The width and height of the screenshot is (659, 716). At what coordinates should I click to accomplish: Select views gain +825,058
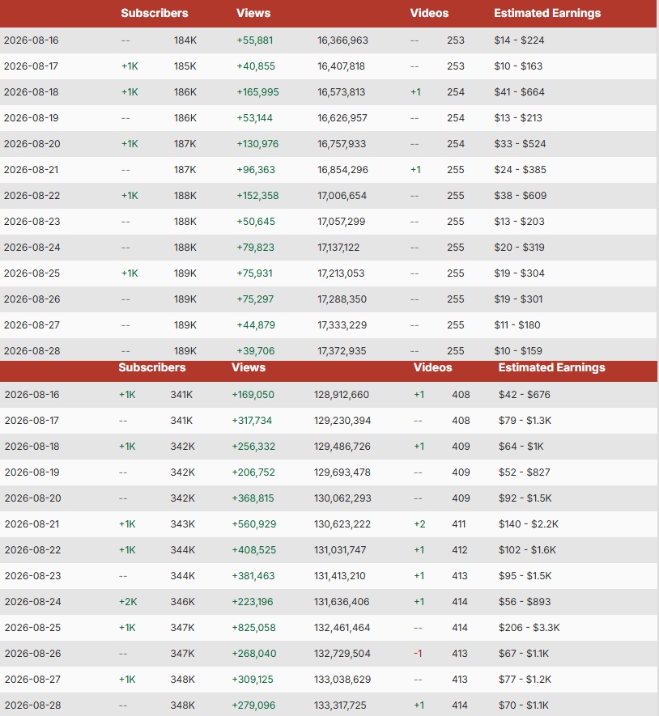point(253,628)
